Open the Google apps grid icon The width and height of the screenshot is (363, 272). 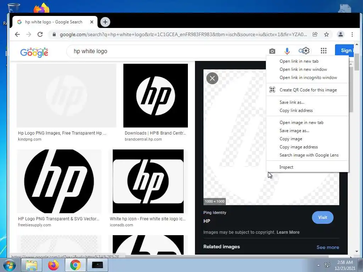point(324,51)
